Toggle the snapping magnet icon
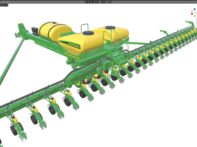Screen dimensions: 197x147 [x=100, y=2]
